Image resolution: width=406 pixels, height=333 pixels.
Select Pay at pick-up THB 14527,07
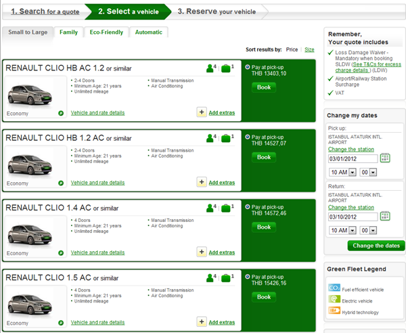248,137
